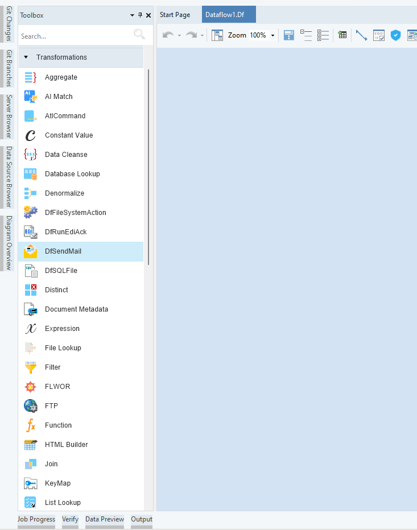
Task: Open the Server Browser side panel
Action: 9,117
